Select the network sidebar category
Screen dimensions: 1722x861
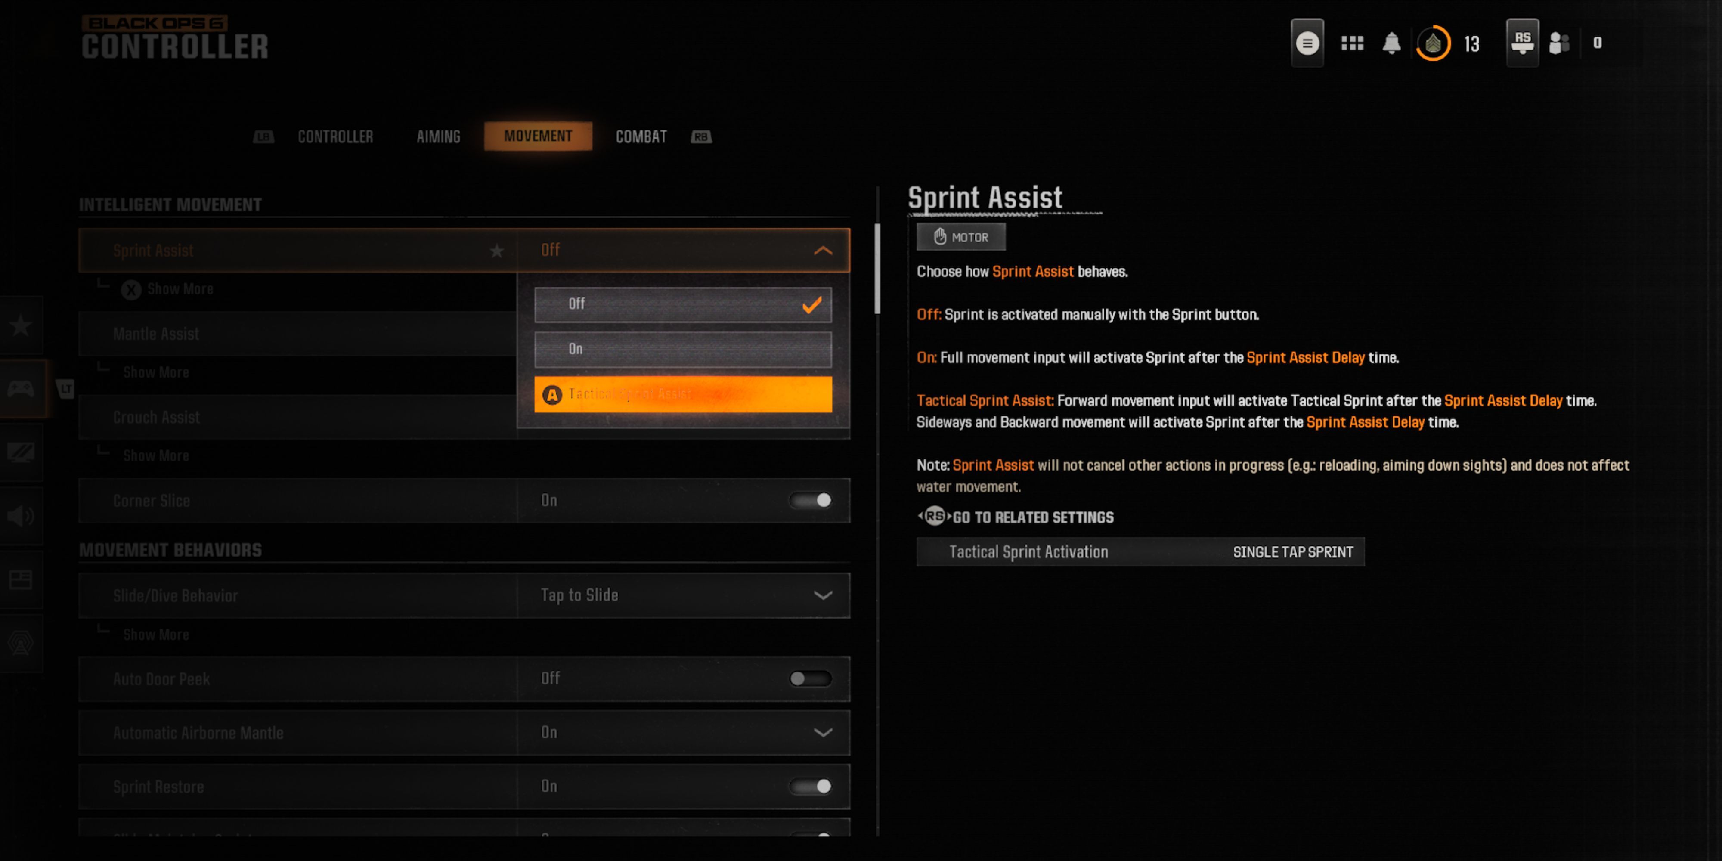[21, 642]
